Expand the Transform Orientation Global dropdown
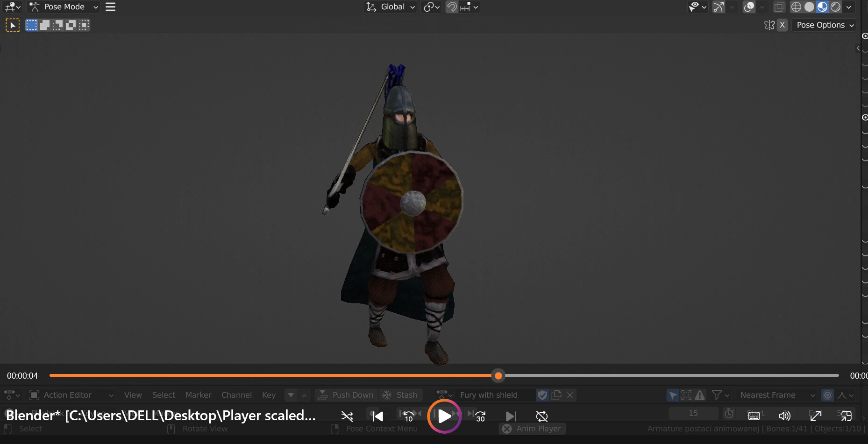The width and height of the screenshot is (868, 444). (x=390, y=7)
